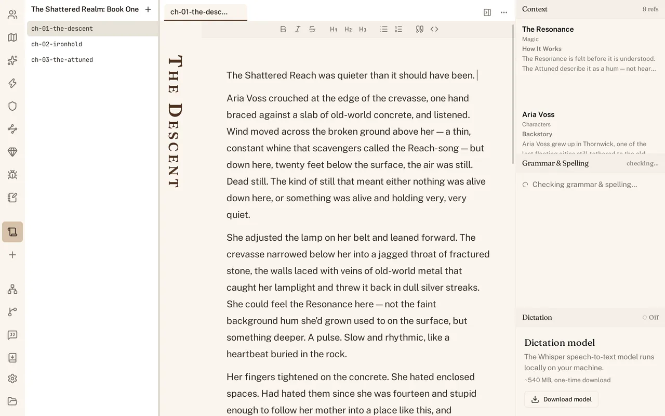Insert a code block
The image size is (665, 416).
click(x=434, y=29)
